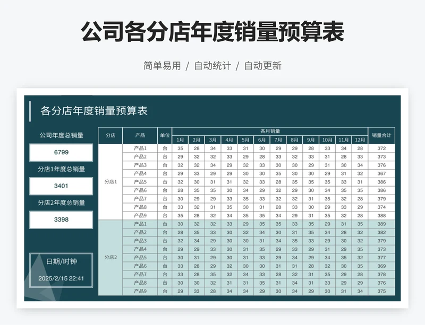Select the total cell 372

point(381,148)
